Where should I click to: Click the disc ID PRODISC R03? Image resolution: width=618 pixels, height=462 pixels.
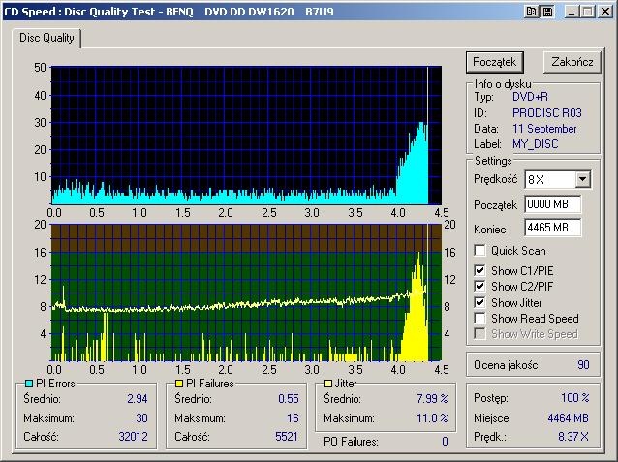coord(547,113)
